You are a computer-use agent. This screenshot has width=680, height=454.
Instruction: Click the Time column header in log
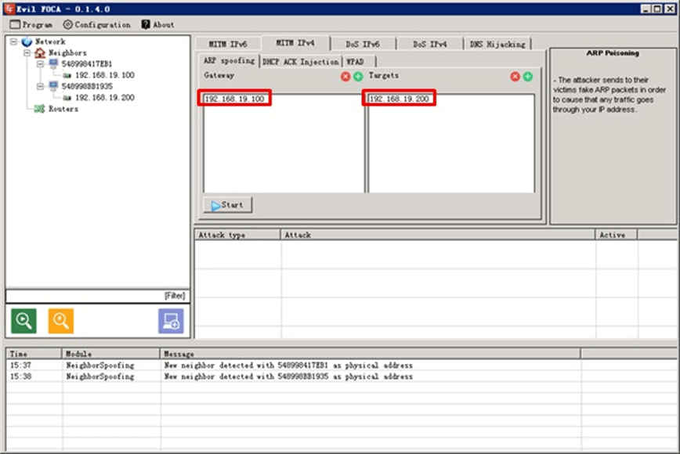tap(34, 354)
